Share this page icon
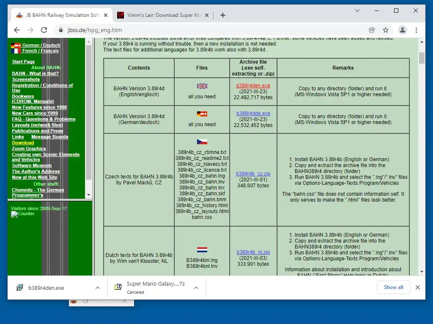Image resolution: width=433 pixels, height=324 pixels. (372, 30)
